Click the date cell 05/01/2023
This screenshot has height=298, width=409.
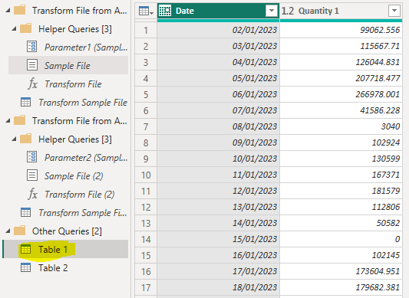click(x=219, y=78)
